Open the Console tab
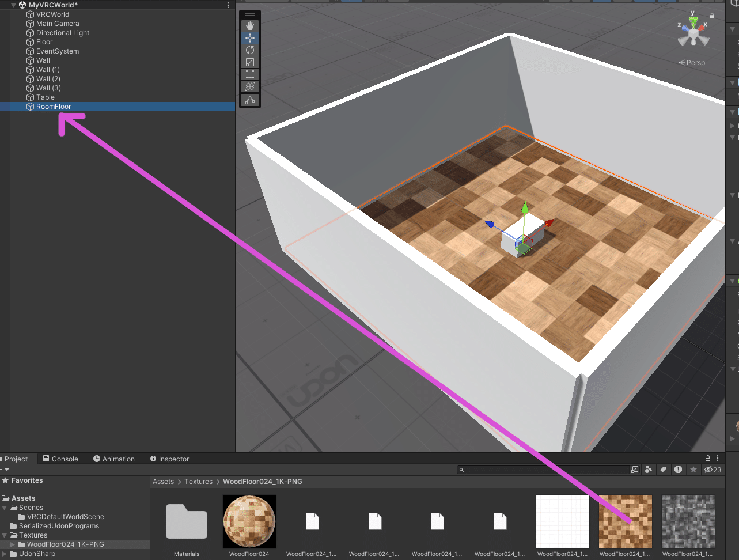The width and height of the screenshot is (739, 560). [x=60, y=459]
